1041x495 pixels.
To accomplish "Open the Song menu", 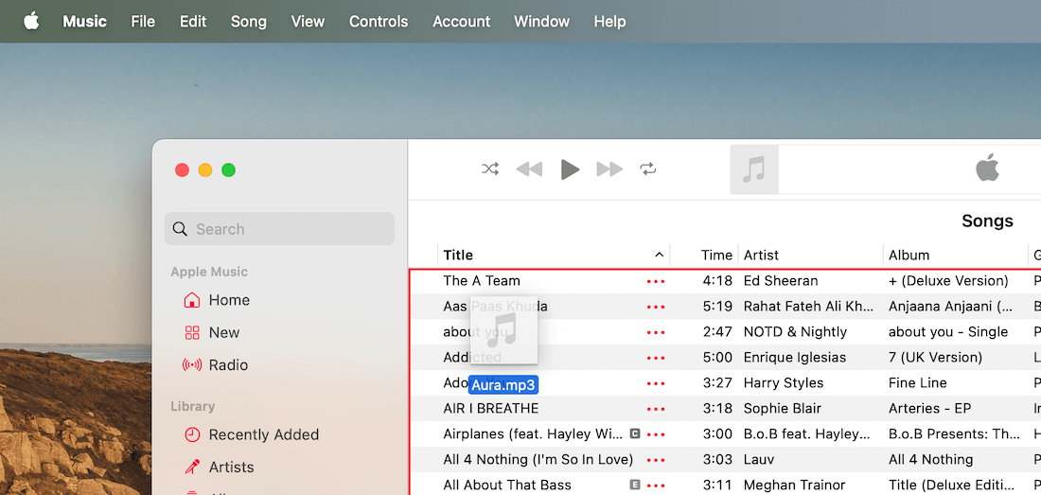I will [249, 21].
